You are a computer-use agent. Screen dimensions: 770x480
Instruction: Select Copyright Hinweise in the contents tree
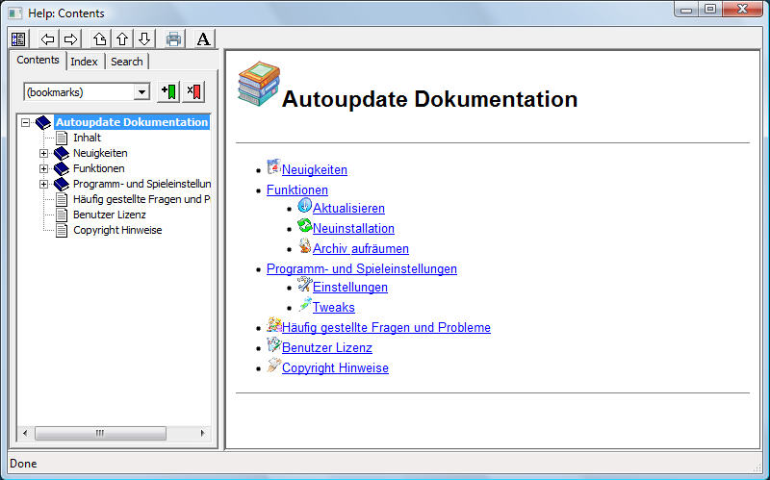pyautogui.click(x=117, y=230)
